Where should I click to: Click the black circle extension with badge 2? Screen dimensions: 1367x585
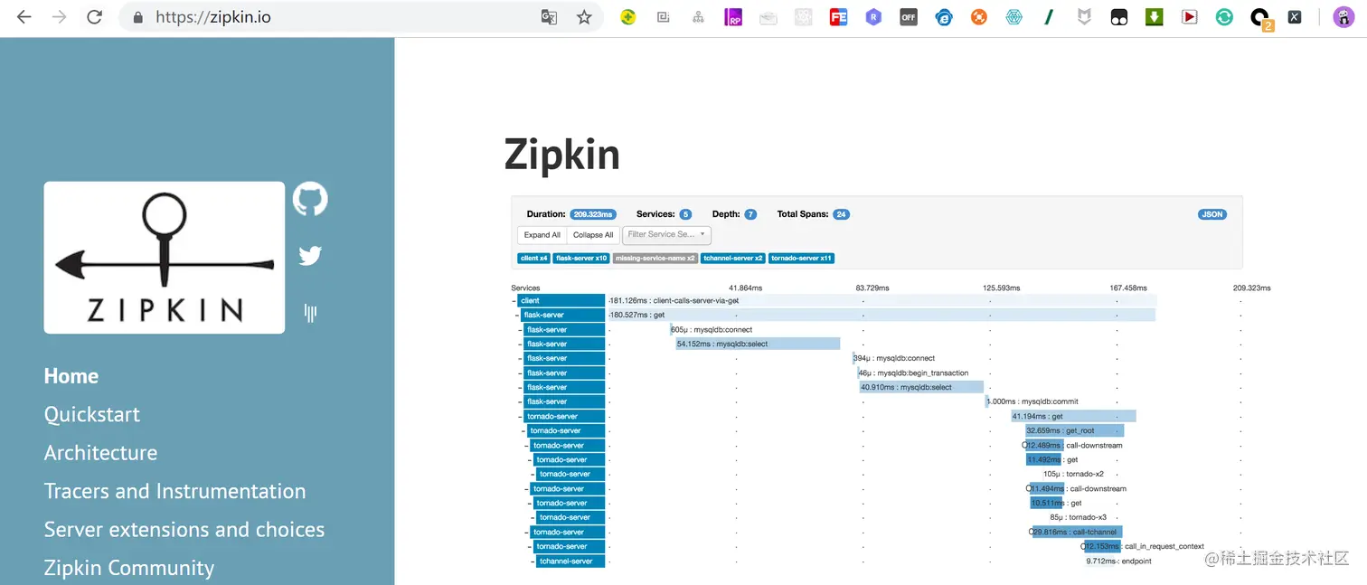point(1260,19)
